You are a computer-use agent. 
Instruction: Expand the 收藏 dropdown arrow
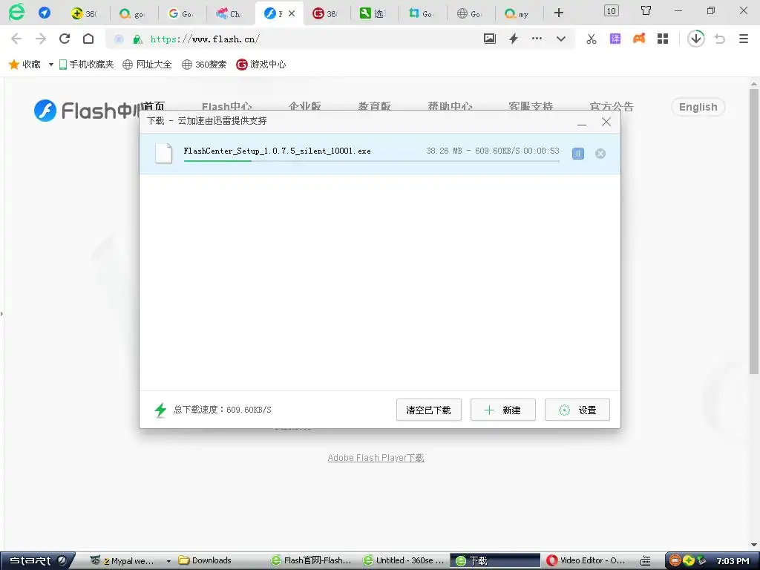pos(51,65)
